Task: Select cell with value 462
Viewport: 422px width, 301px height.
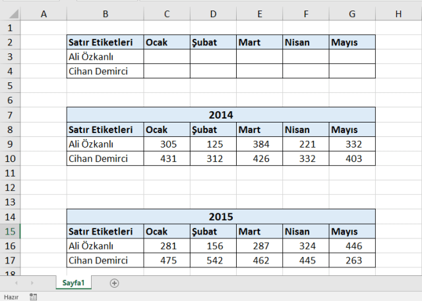Action: tap(259, 260)
